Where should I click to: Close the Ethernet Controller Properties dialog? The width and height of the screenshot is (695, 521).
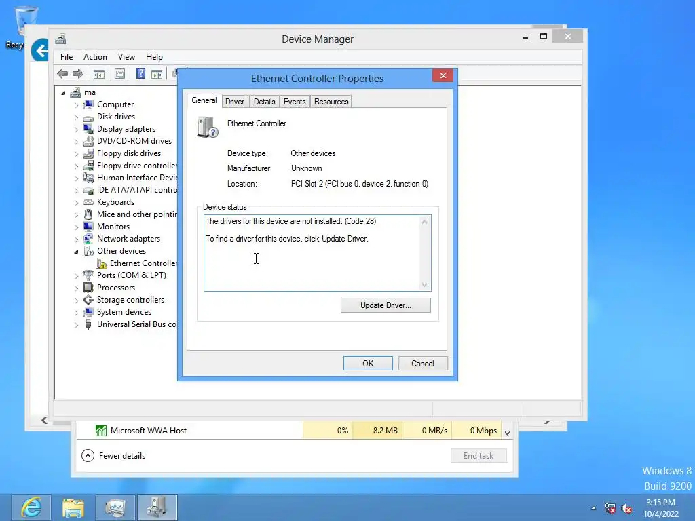pyautogui.click(x=443, y=76)
